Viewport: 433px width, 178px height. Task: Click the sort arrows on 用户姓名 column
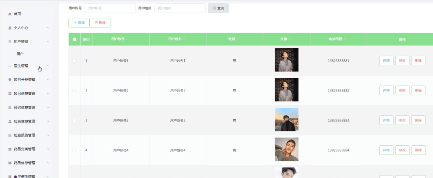[185, 39]
